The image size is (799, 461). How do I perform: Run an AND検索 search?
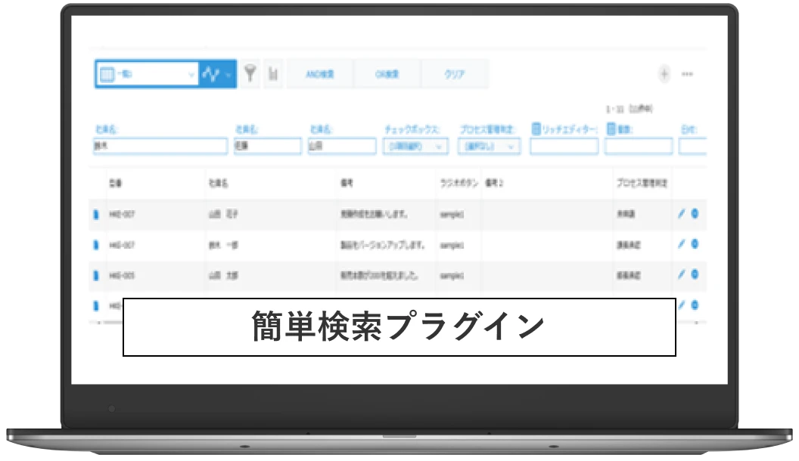[321, 74]
